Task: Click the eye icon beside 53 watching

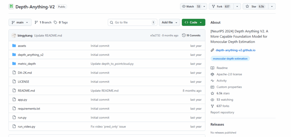Action: [x=212, y=100]
